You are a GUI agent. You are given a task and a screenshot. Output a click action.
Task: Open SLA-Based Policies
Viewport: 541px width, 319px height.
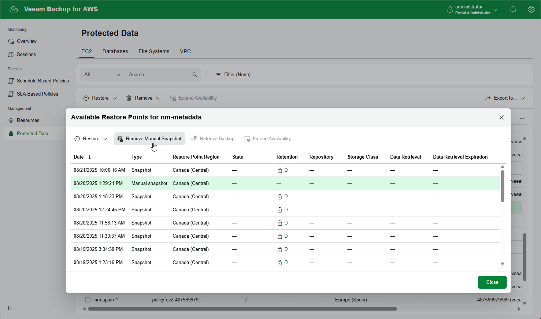point(33,94)
